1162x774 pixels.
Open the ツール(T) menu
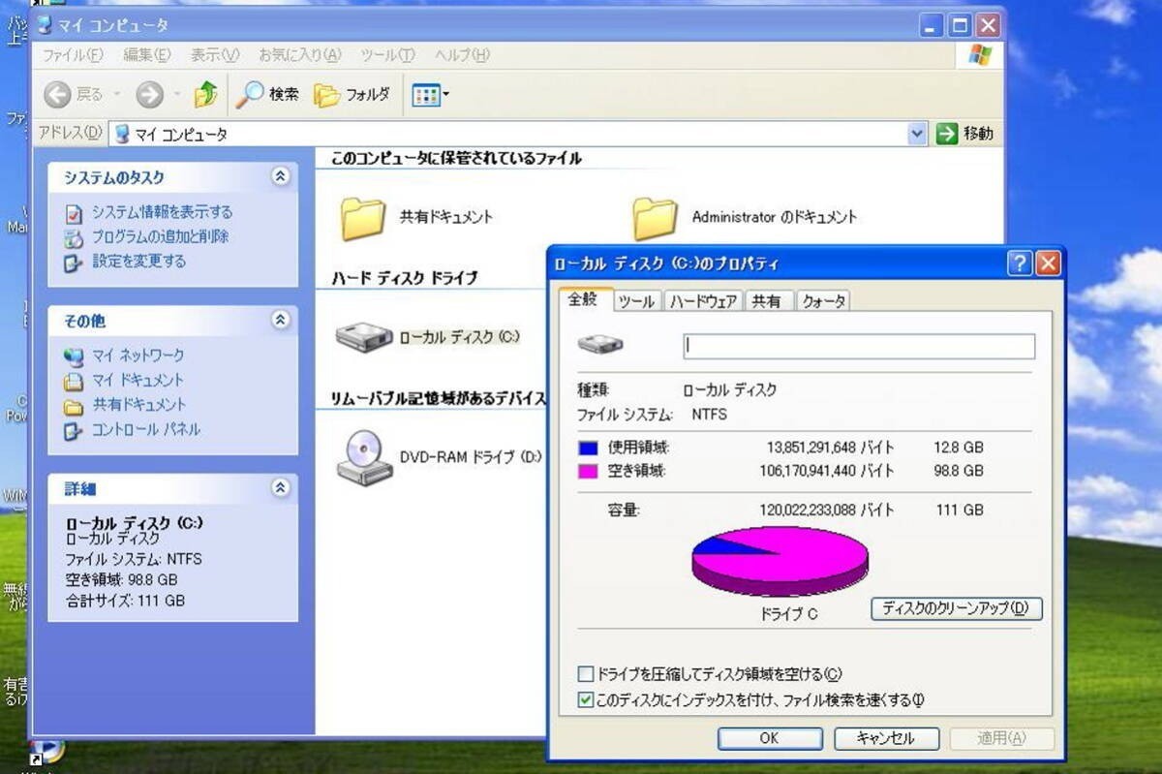[387, 55]
